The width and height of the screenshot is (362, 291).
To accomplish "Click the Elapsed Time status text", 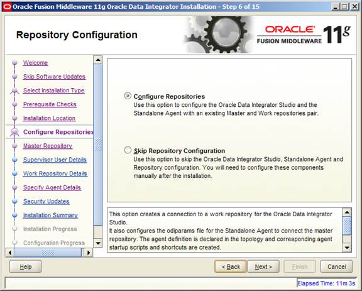I will [326, 283].
